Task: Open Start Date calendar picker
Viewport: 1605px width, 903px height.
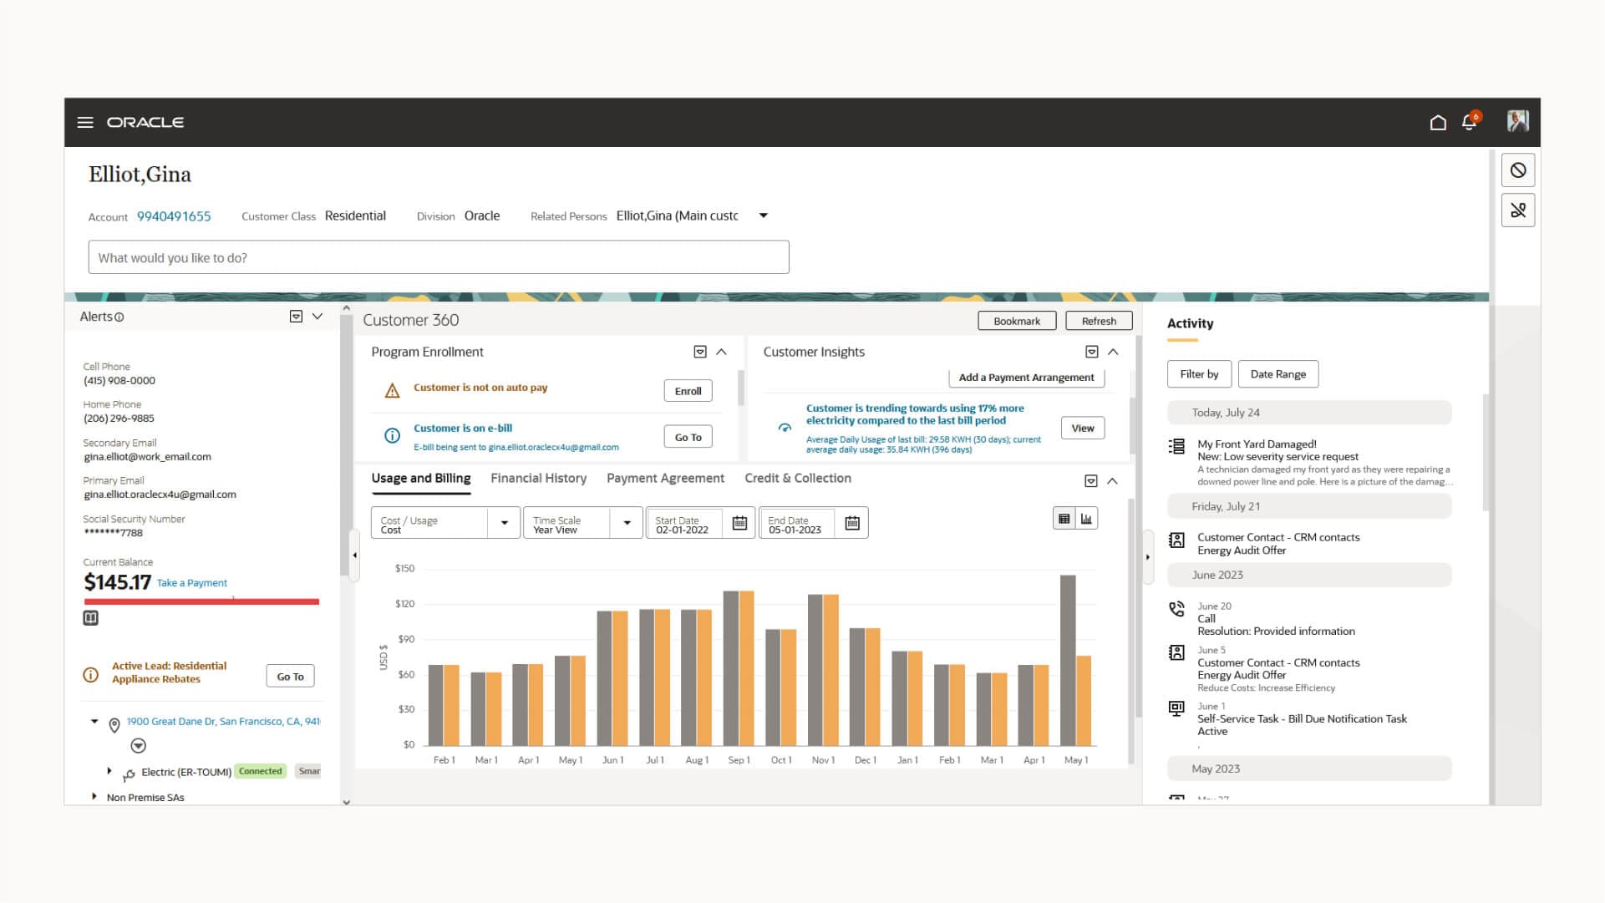Action: pos(739,523)
